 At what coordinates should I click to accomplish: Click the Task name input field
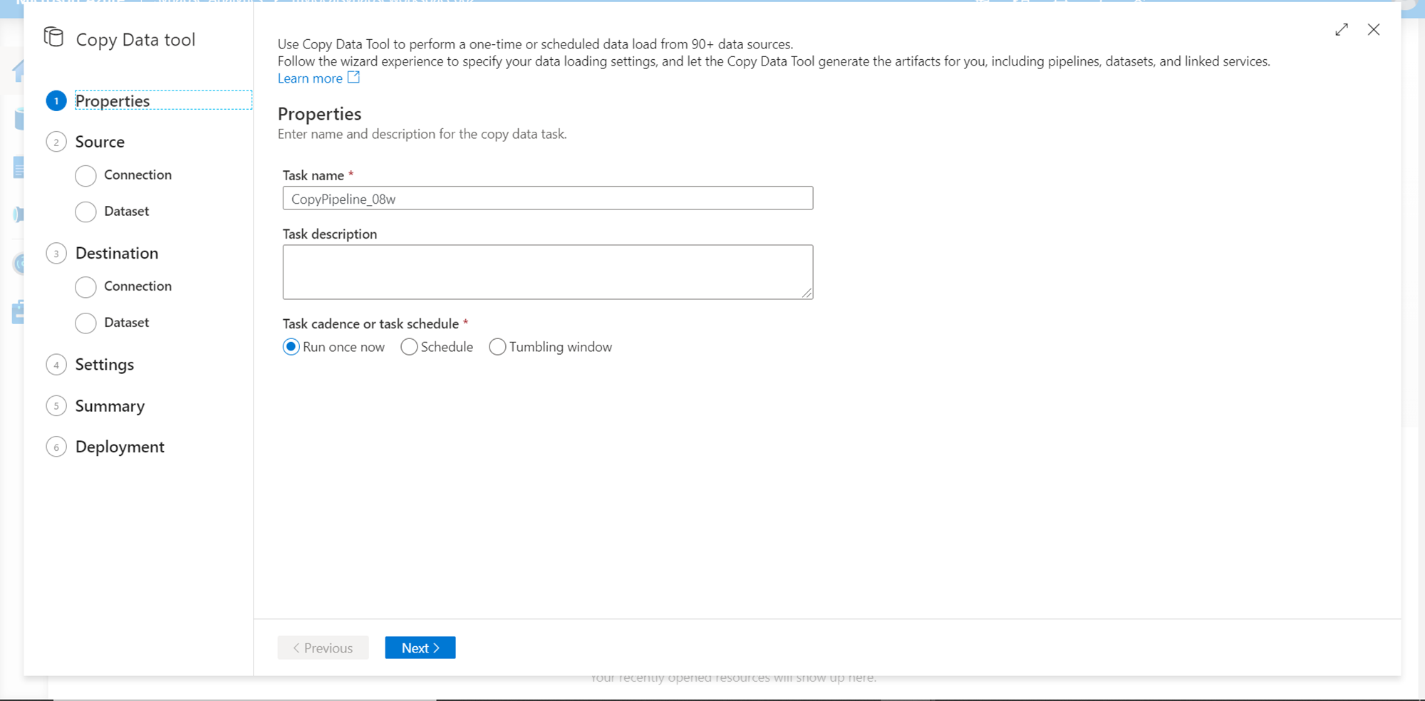(x=547, y=199)
